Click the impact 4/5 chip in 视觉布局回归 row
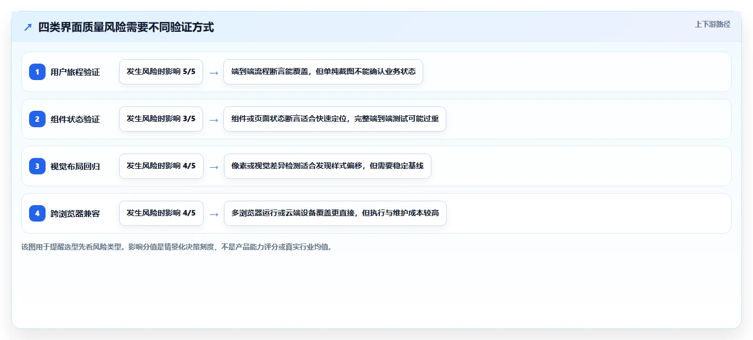 tap(161, 166)
